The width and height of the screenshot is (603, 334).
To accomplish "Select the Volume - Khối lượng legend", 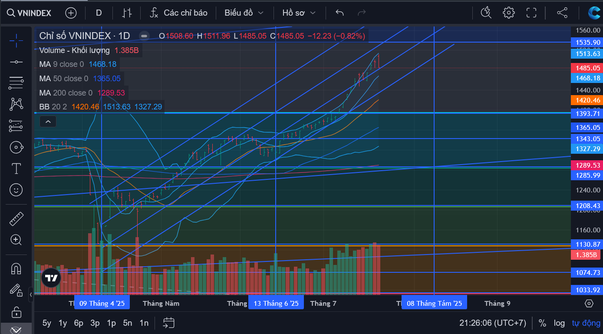I will [74, 50].
